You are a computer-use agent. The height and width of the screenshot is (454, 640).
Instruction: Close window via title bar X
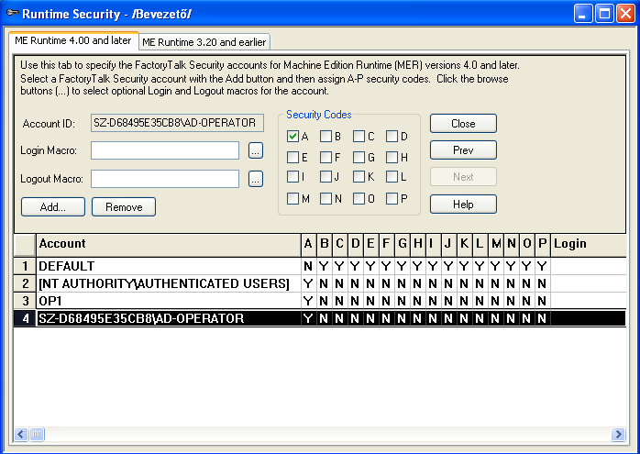[x=625, y=14]
